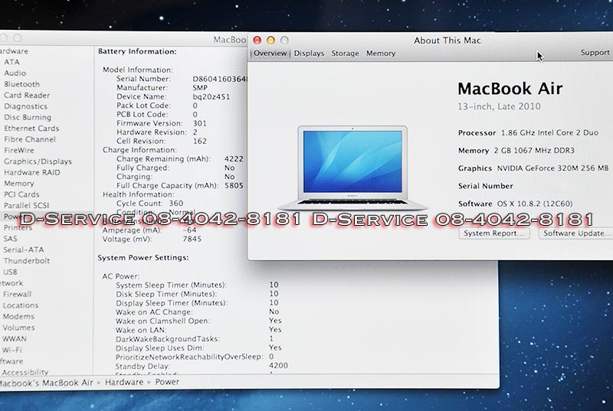Select Card Reader in the sidebar
The width and height of the screenshot is (613, 411).
click(x=27, y=95)
